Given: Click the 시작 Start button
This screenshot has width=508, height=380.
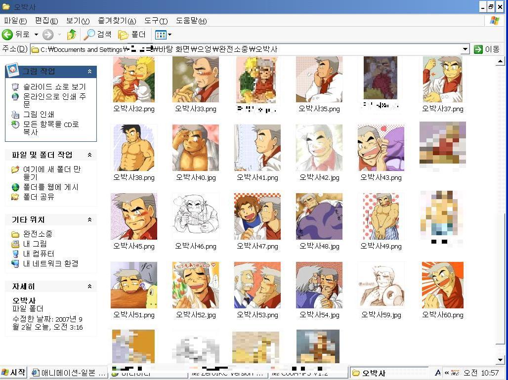Looking at the screenshot, I should (x=13, y=373).
